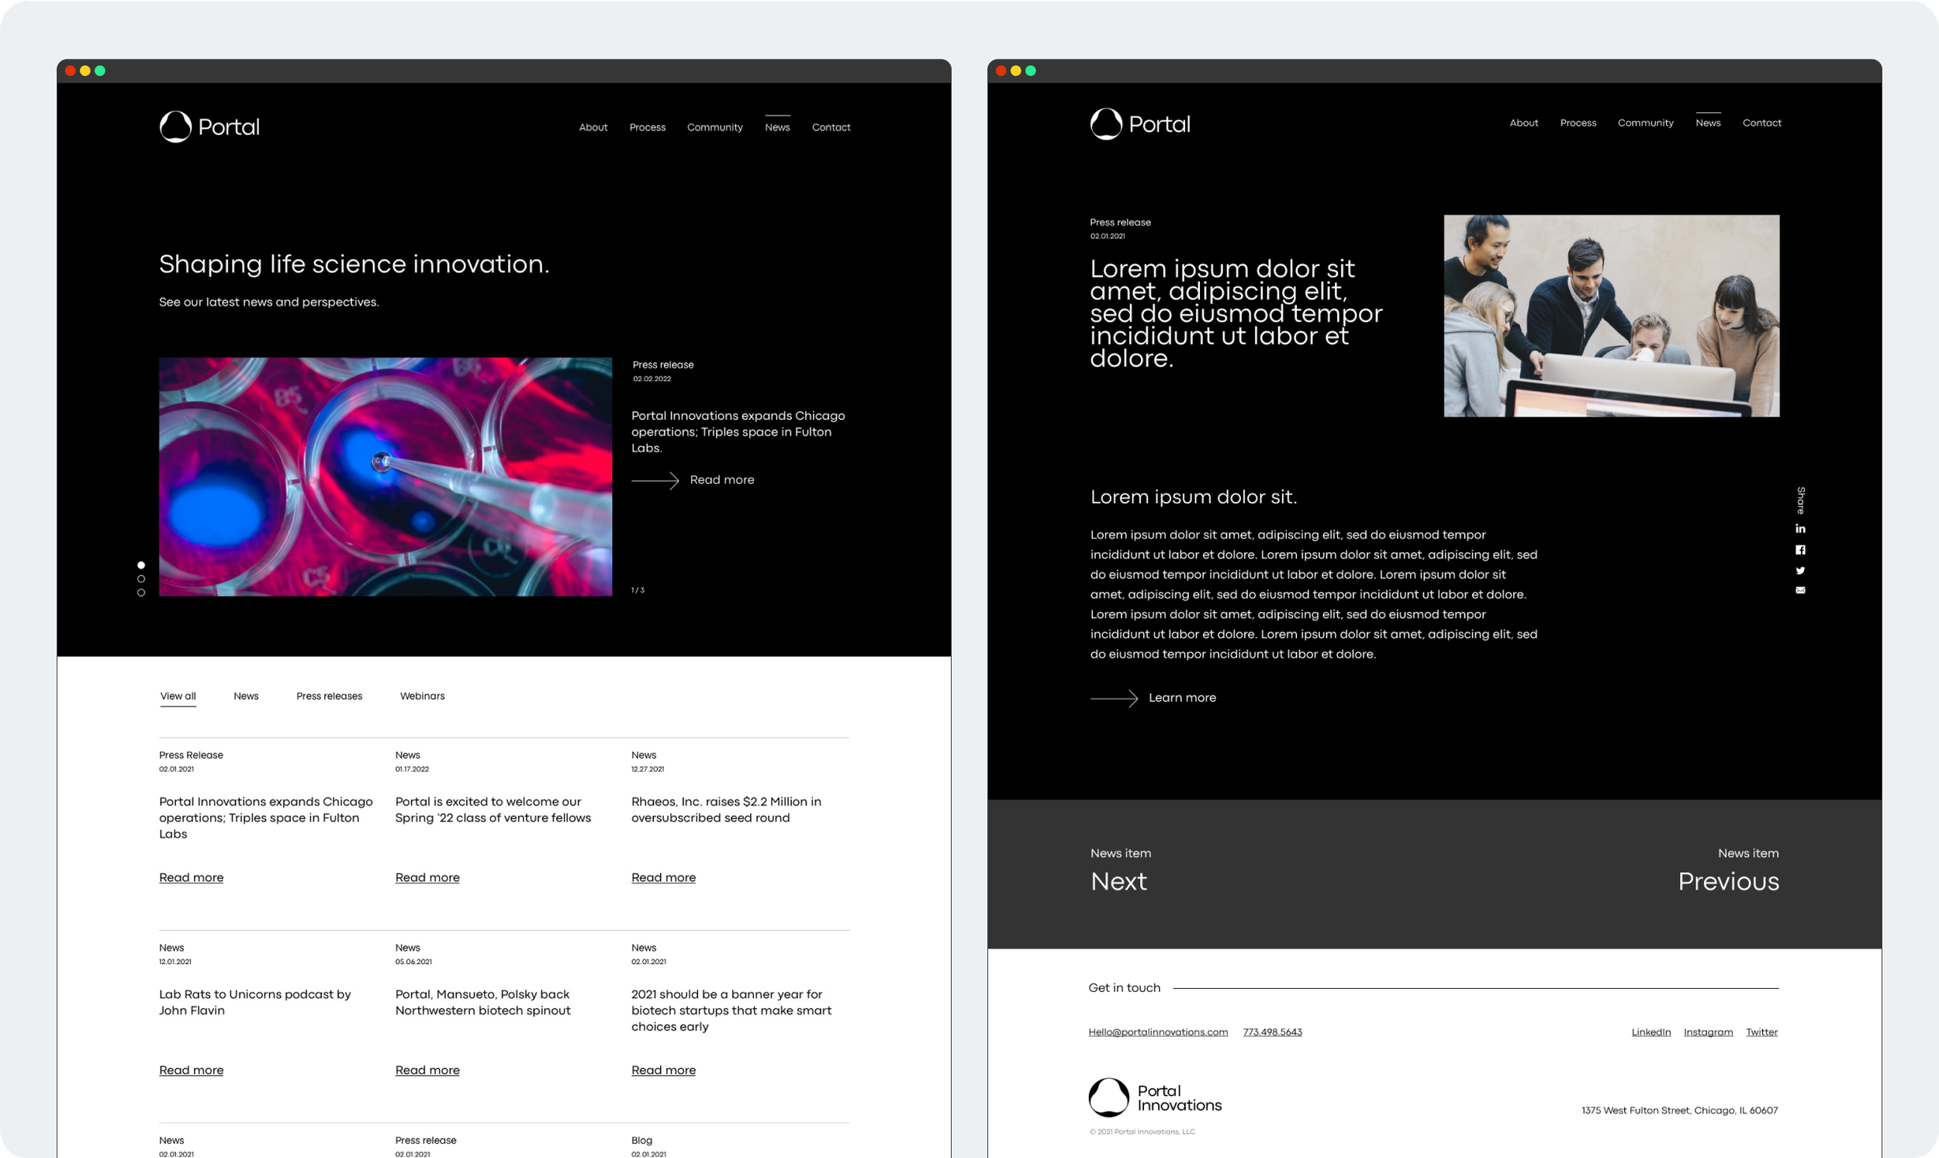Click the Portal logo in left window header
The height and width of the screenshot is (1158, 1939).
tap(209, 126)
